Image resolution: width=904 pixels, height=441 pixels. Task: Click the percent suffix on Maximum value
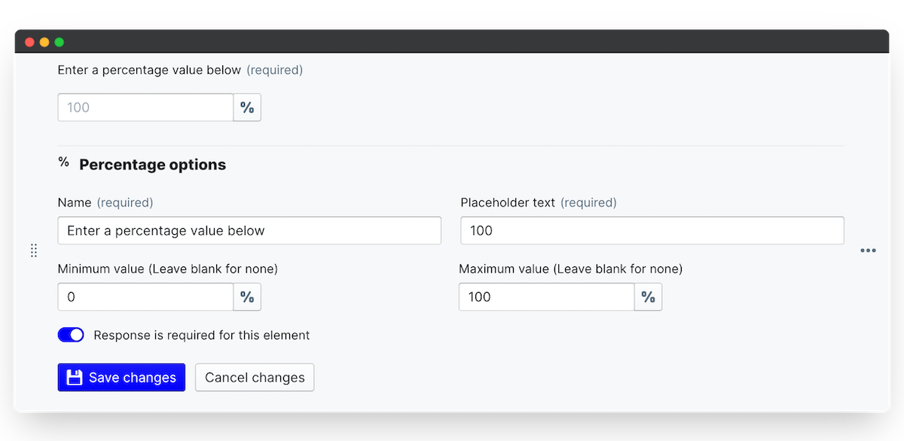coord(648,297)
